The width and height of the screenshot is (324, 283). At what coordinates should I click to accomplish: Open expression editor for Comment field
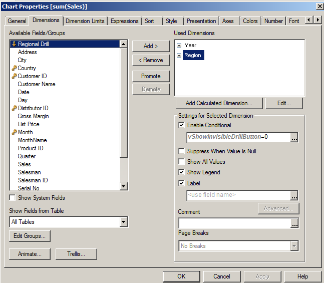tap(294, 223)
